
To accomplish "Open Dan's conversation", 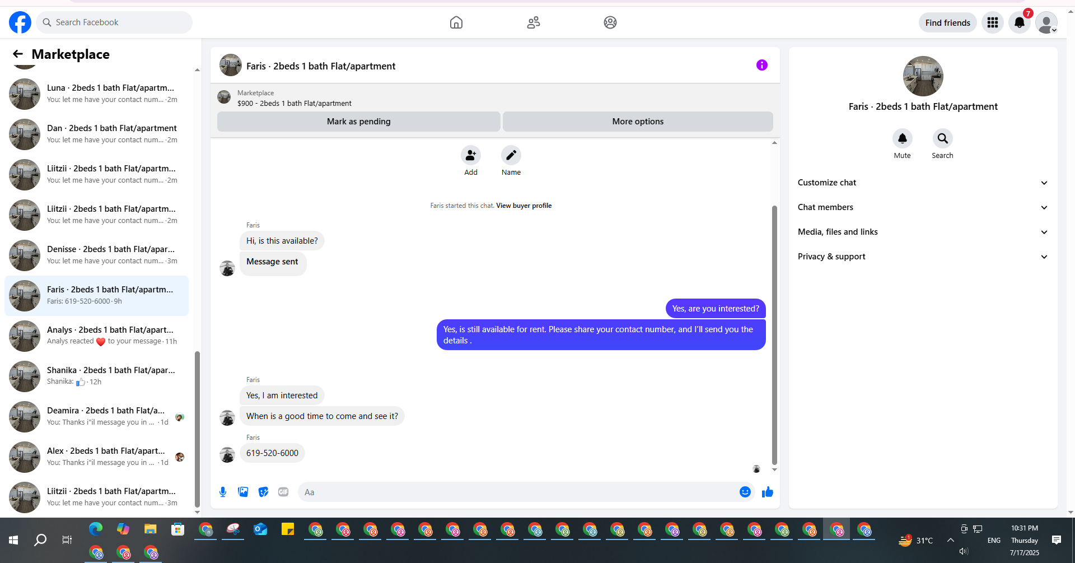I will click(x=96, y=134).
